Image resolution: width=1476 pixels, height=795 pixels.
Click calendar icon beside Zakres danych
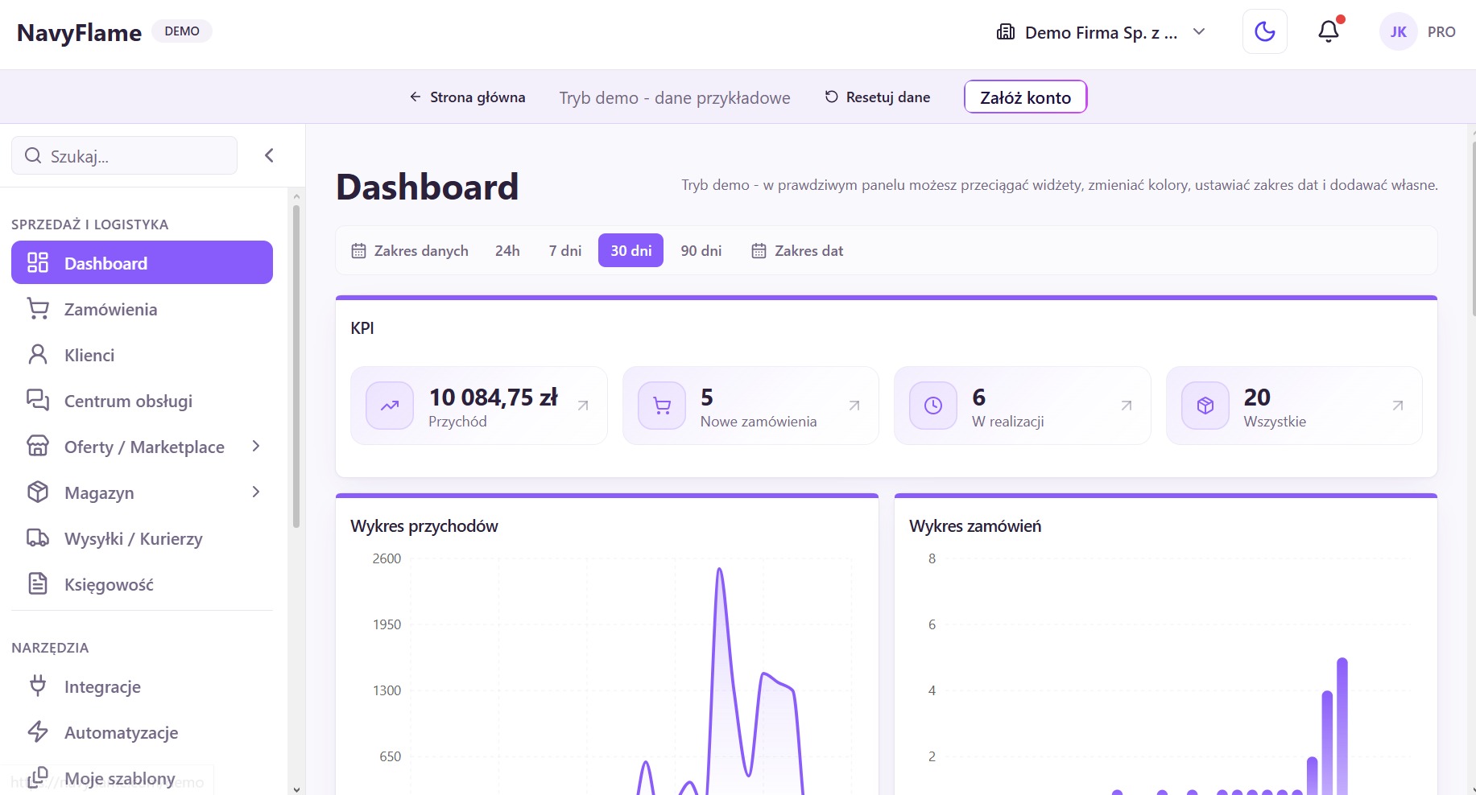tap(358, 251)
